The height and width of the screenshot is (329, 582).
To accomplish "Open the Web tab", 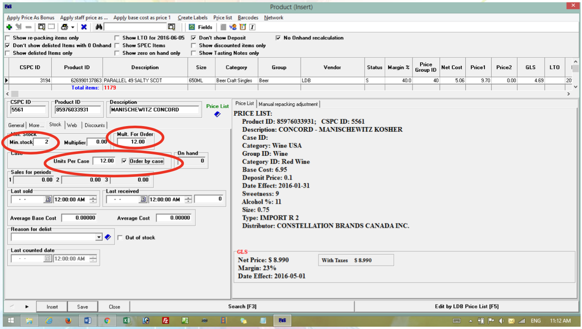I will click(x=72, y=125).
